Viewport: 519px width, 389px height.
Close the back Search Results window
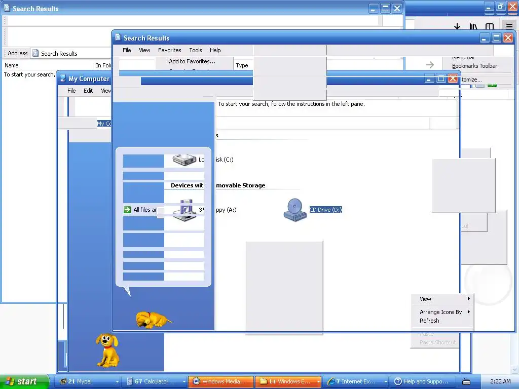[397, 9]
